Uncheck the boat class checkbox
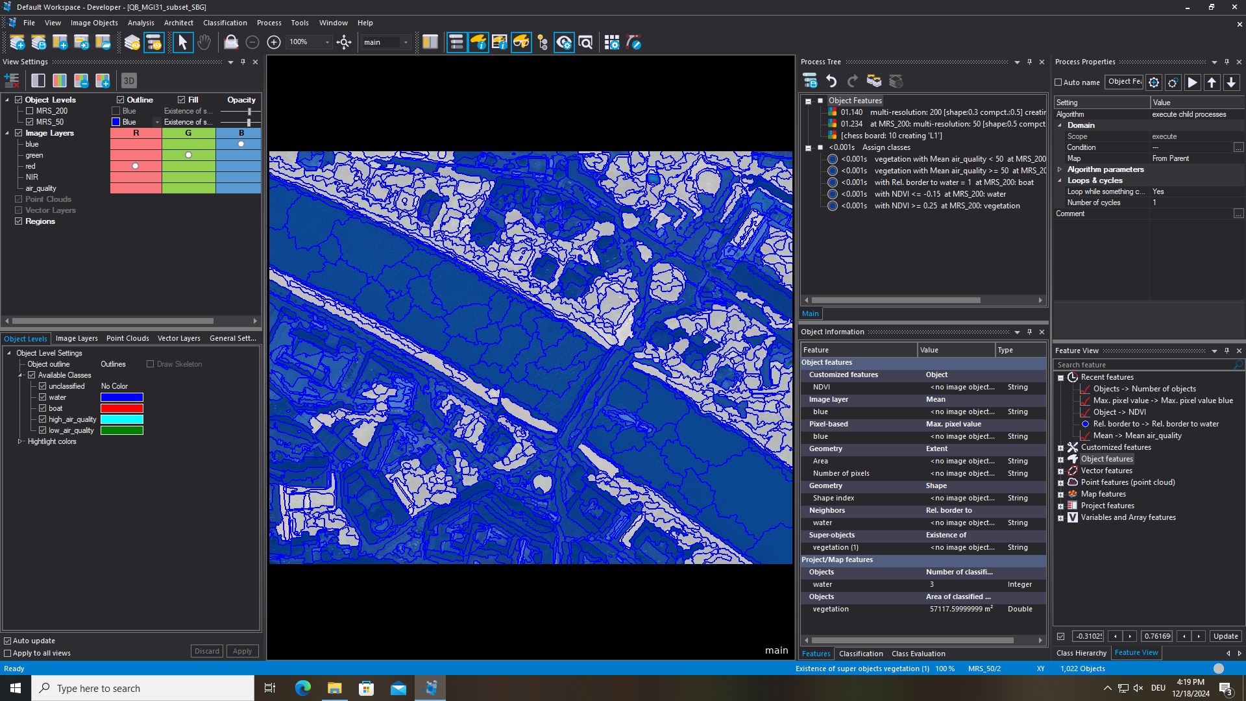The width and height of the screenshot is (1246, 701). pyautogui.click(x=43, y=408)
